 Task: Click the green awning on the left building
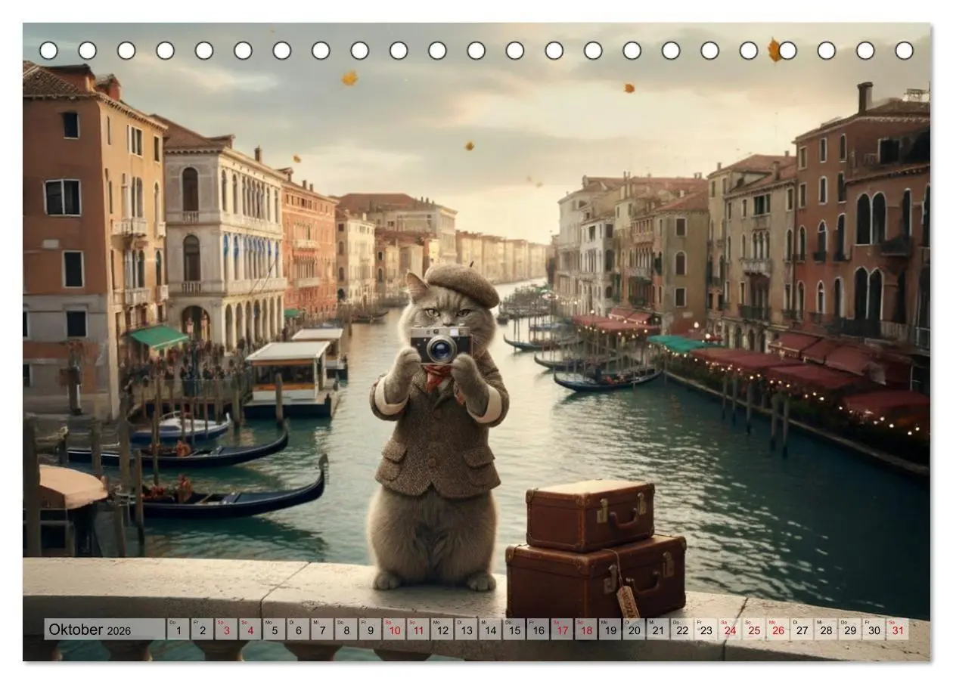point(157,336)
